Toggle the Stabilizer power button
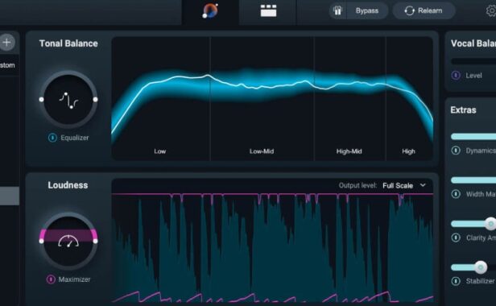This screenshot has height=306, width=496. pyautogui.click(x=456, y=281)
